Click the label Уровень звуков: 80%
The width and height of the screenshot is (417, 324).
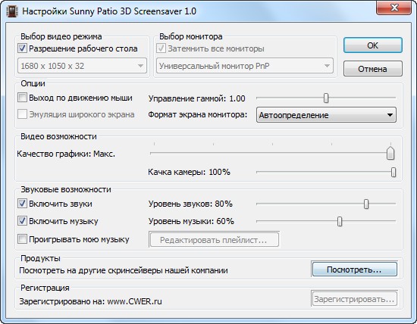click(x=190, y=204)
